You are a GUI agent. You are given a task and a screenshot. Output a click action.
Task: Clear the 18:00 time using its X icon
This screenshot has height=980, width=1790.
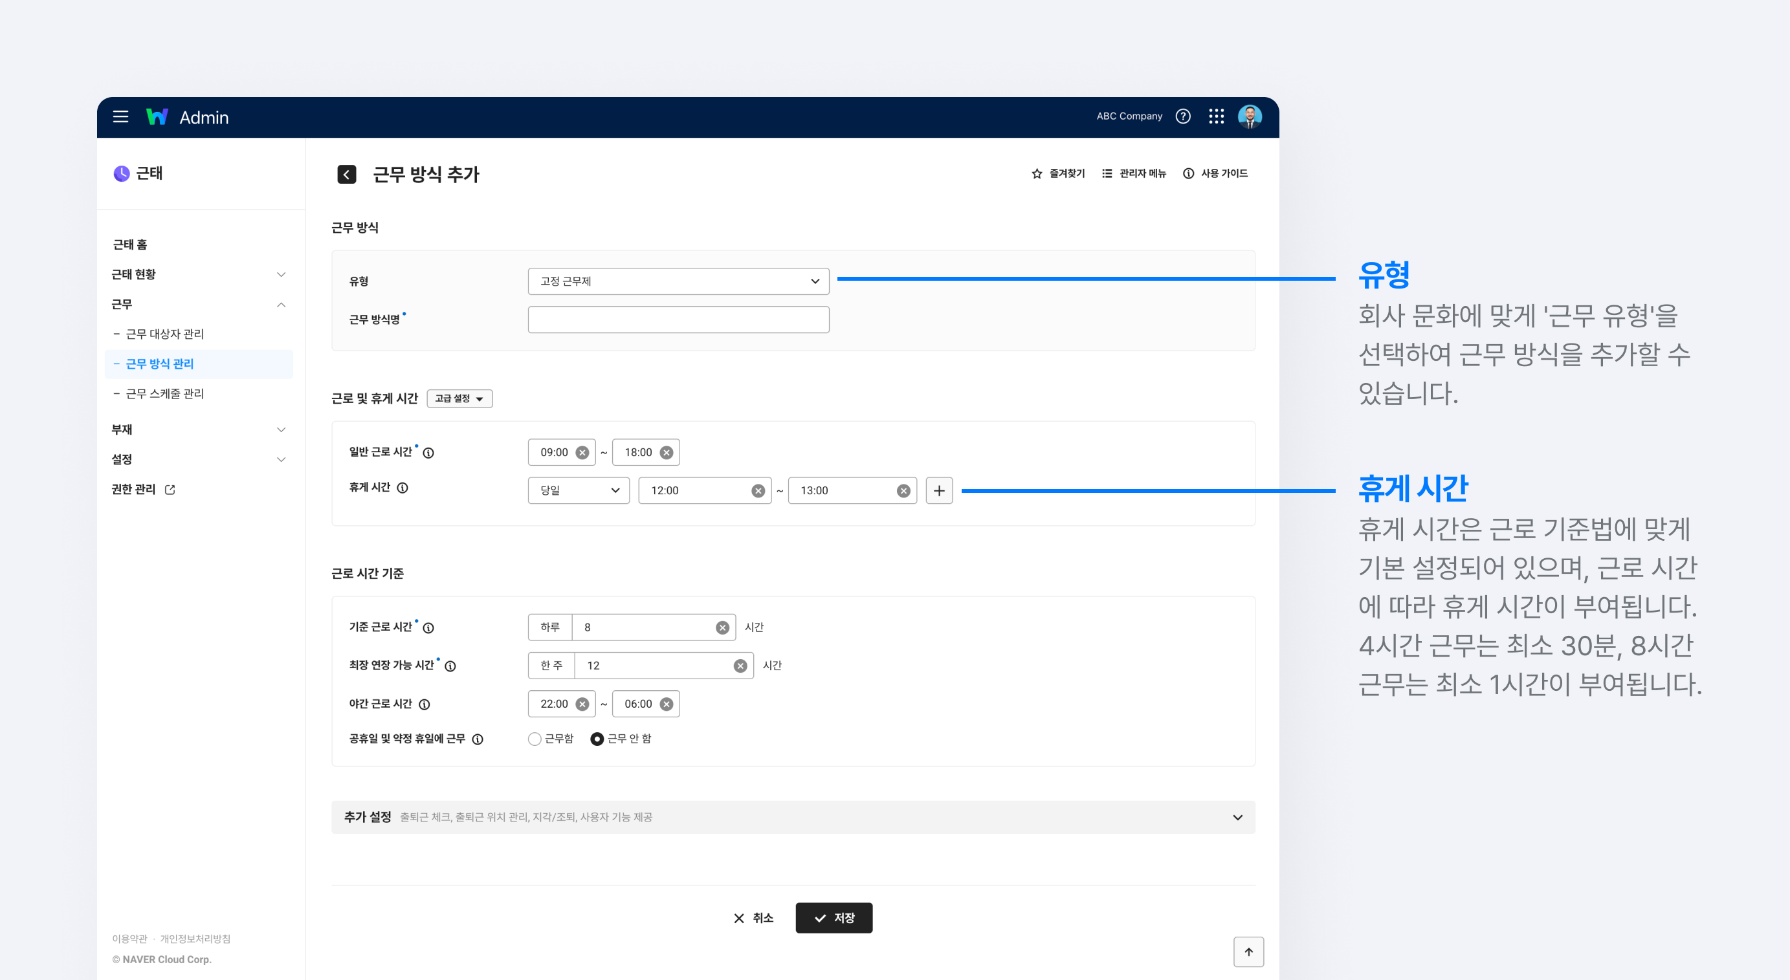point(666,452)
